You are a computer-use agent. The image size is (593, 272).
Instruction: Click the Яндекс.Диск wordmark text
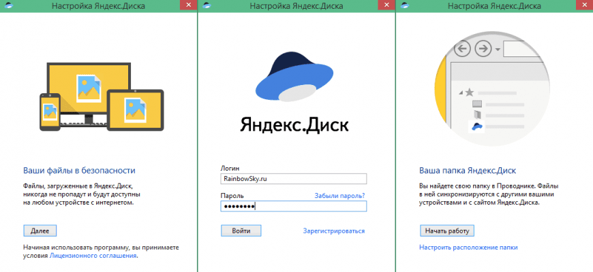tap(294, 124)
